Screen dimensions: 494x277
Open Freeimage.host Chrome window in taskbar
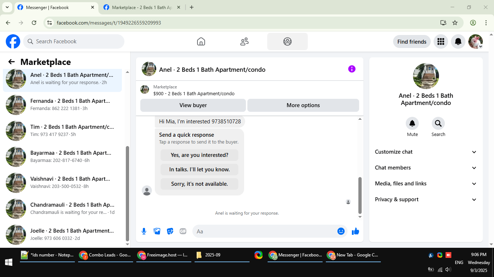point(164,255)
